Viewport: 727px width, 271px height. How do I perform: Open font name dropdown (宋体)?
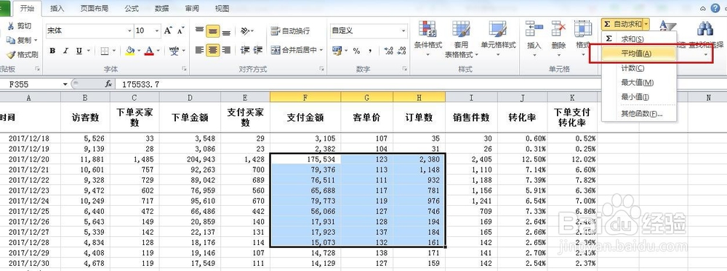(129, 31)
